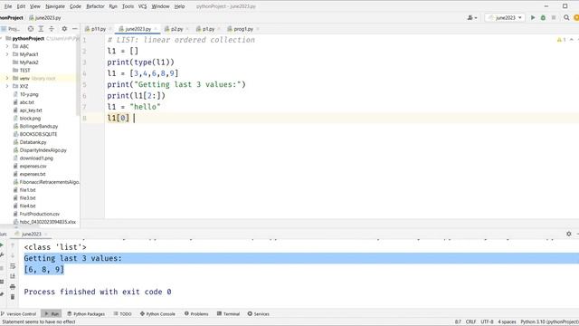The image size is (579, 326).
Task: Open the Navigate menu
Action: point(55,6)
